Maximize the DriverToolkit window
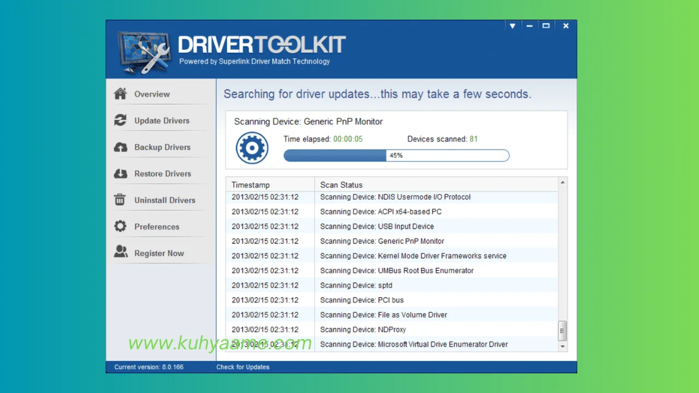 pos(546,26)
